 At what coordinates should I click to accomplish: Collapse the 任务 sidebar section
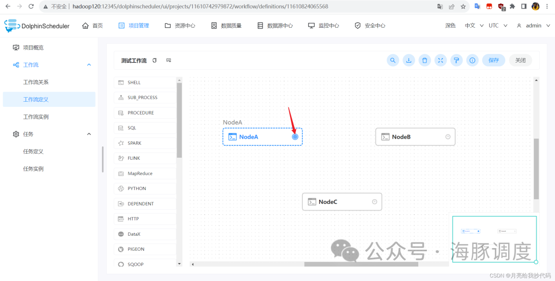89,134
